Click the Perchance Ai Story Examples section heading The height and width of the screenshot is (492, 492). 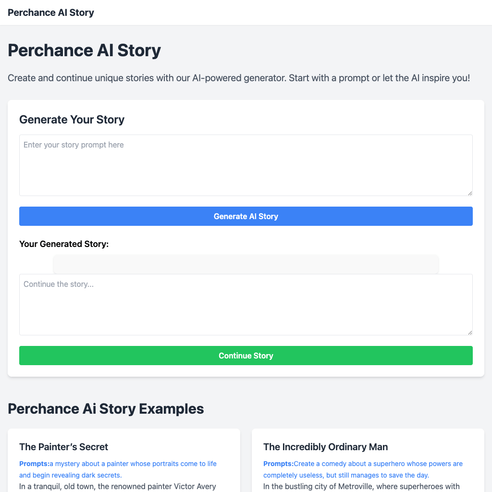106,408
